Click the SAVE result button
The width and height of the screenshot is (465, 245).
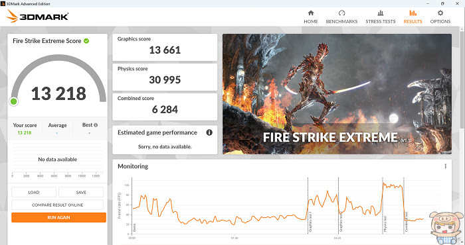81,192
